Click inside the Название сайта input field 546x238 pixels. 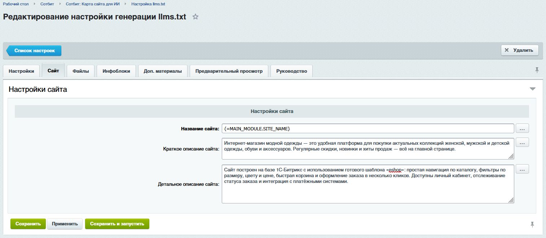(x=361, y=128)
